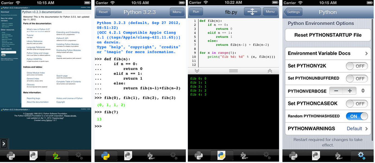Tap the Quick search field in documentation sidebar
The height and width of the screenshot is (163, 375).
coord(9,52)
